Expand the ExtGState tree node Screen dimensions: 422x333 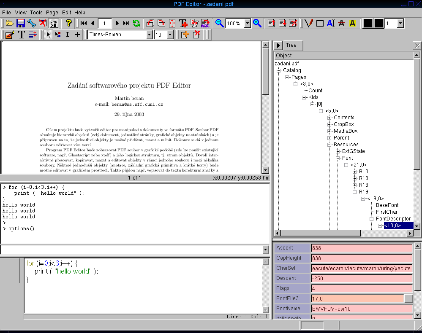click(x=338, y=151)
